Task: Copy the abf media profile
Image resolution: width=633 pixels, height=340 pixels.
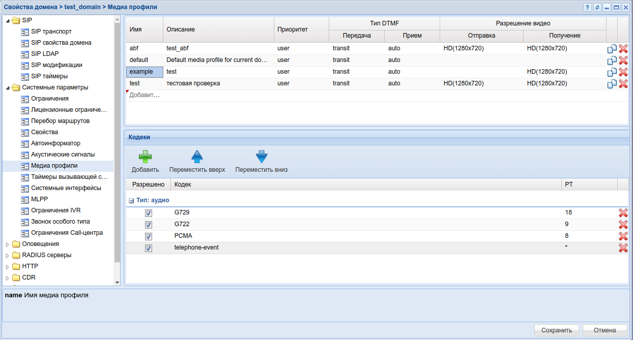Action: (612, 49)
